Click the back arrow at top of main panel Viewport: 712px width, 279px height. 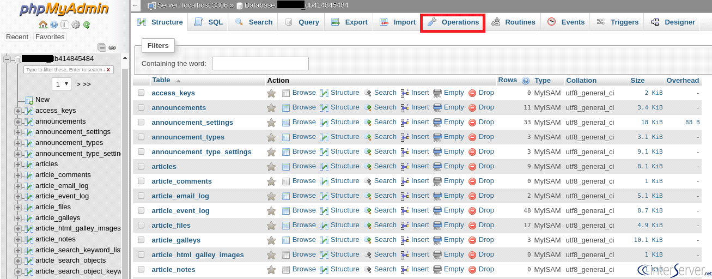[x=136, y=5]
